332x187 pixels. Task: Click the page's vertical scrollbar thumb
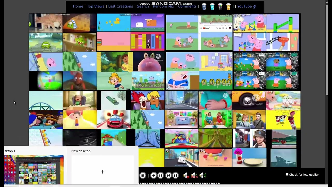(x=327, y=49)
